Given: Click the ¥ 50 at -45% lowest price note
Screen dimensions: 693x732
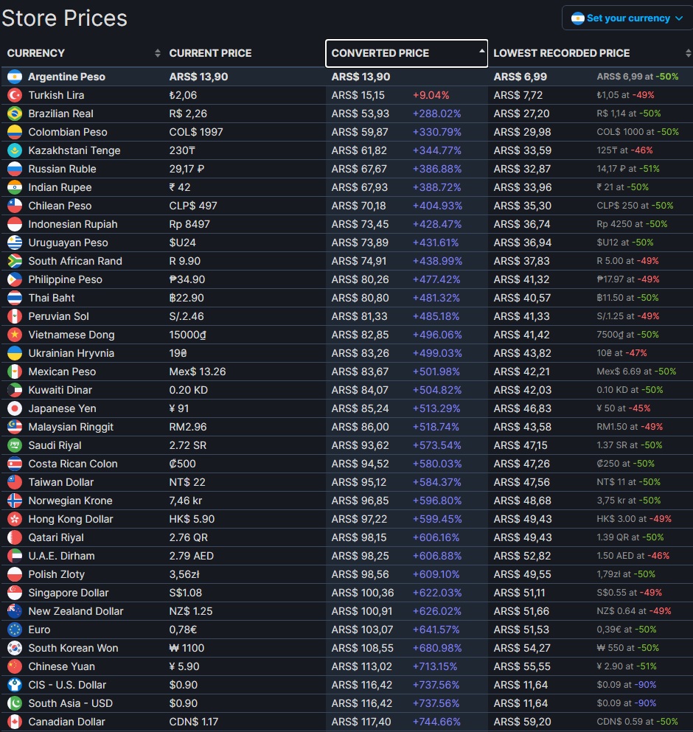Looking at the screenshot, I should click(x=624, y=408).
